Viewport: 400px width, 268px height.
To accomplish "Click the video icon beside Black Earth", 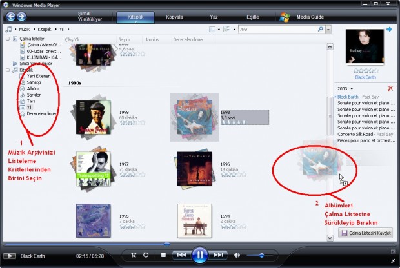I will coord(10,256).
